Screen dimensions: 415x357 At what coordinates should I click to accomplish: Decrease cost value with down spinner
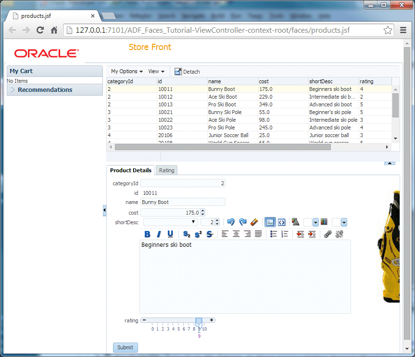203,214
